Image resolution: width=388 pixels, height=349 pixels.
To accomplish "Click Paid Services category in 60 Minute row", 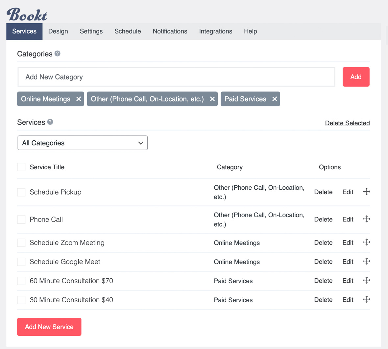I will 233,281.
